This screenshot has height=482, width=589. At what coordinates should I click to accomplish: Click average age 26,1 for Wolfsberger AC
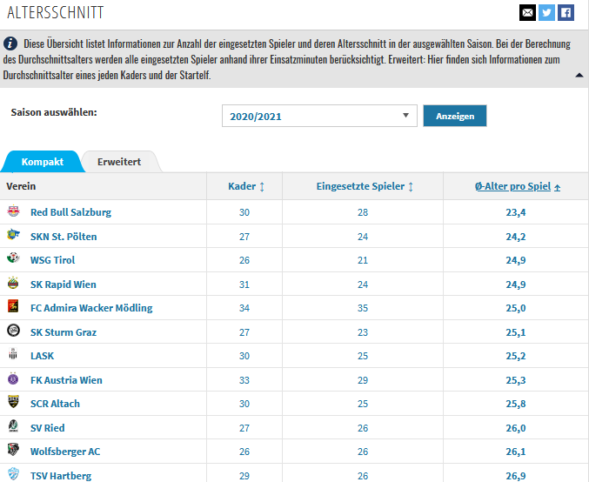516,452
